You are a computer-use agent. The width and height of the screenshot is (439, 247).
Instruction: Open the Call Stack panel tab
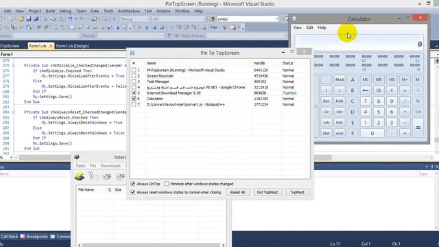(9, 237)
